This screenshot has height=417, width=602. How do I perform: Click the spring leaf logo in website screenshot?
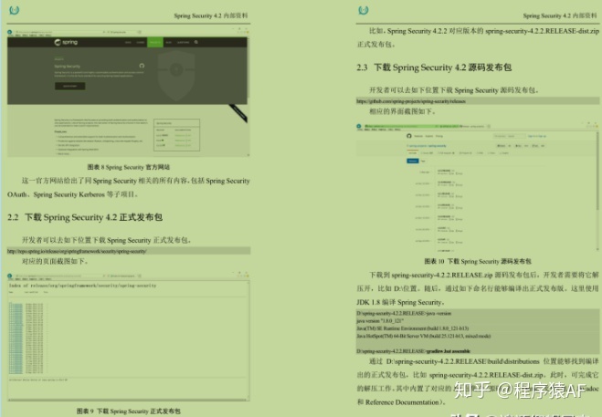click(x=58, y=42)
